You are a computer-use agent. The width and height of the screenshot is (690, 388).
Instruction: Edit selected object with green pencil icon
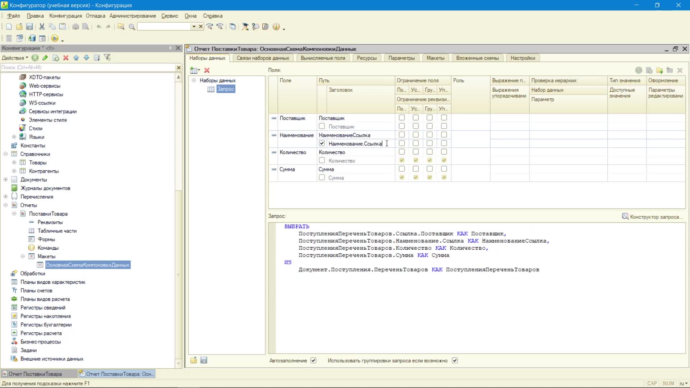click(x=45, y=57)
